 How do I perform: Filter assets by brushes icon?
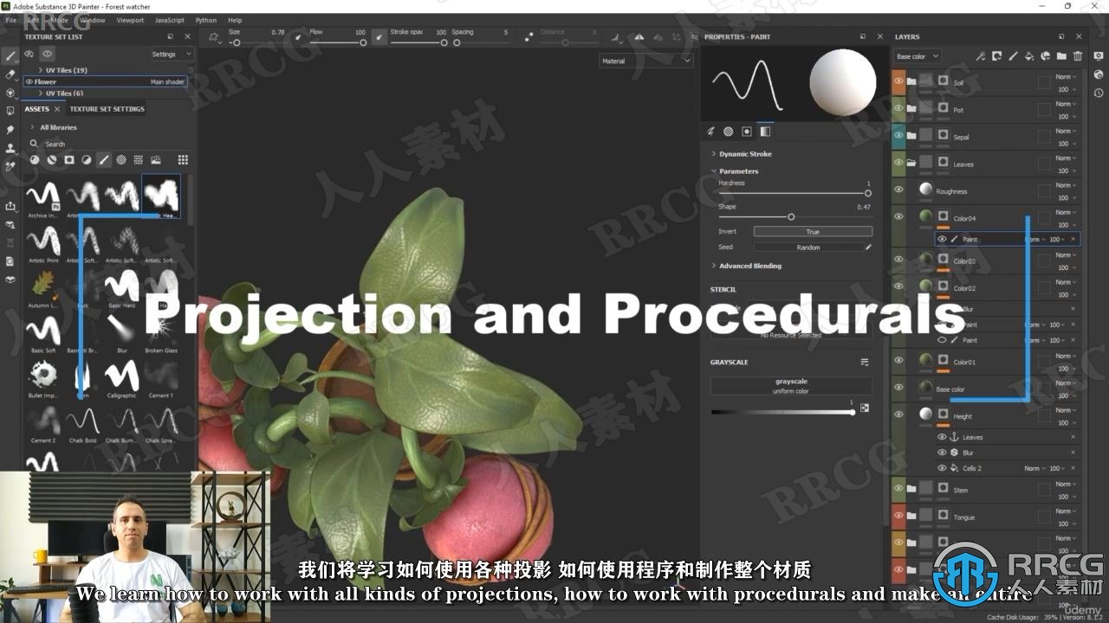104,160
